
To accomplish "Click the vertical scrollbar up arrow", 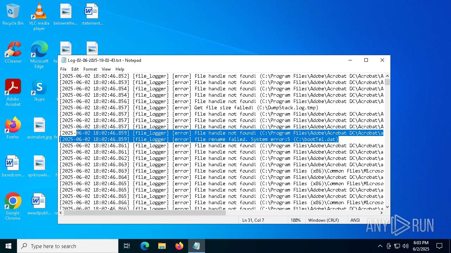I will coord(387,76).
